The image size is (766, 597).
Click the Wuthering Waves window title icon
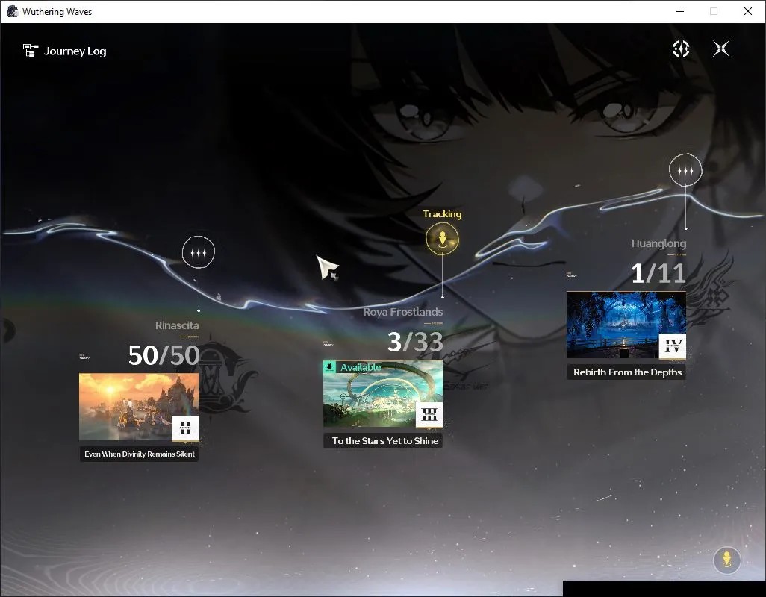click(x=12, y=11)
